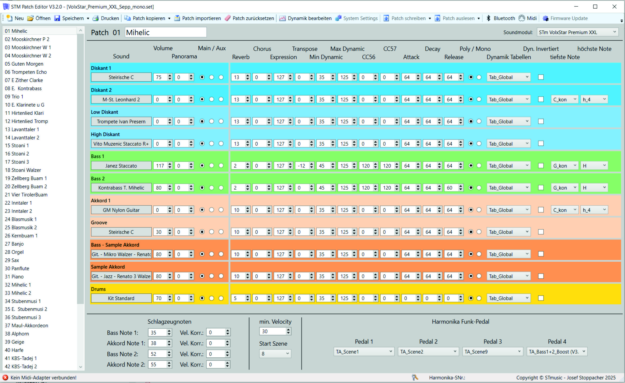Screen dimensions: 625x383
Task: Open Diskant 2 h_4 highest note dropdown
Action: (x=594, y=99)
